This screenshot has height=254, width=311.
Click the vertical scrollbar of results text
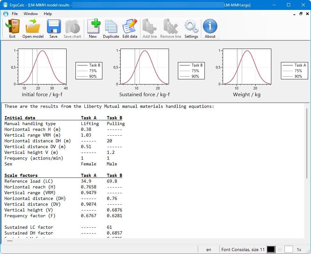[x=307, y=144]
